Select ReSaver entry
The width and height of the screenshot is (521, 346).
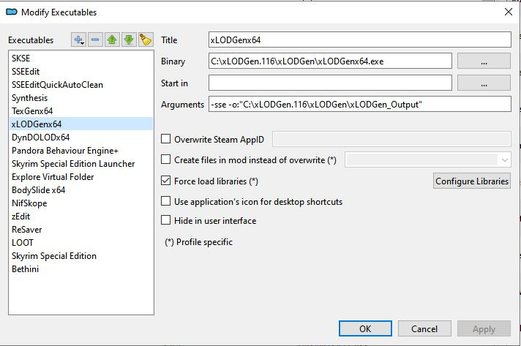click(81, 230)
